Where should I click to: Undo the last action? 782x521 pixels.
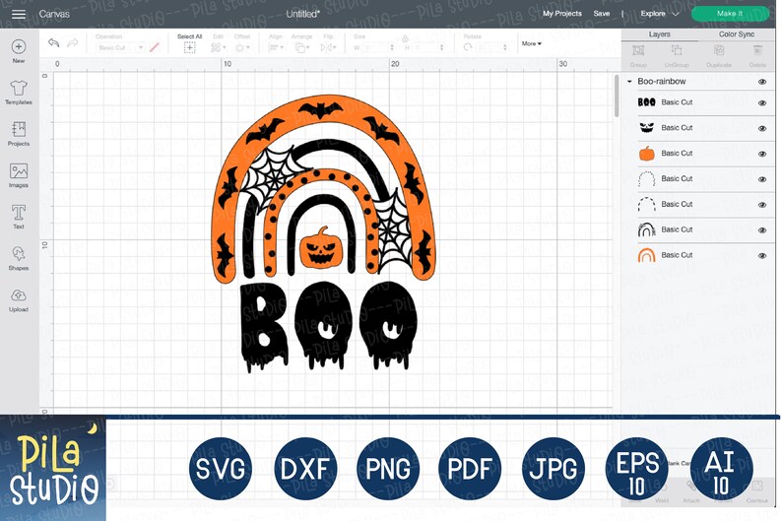click(x=53, y=43)
